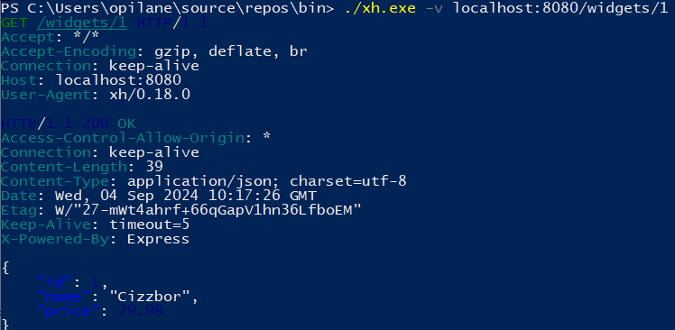Viewport: 675px width, 330px height.
Task: Click the Etag value string
Action: (208, 210)
